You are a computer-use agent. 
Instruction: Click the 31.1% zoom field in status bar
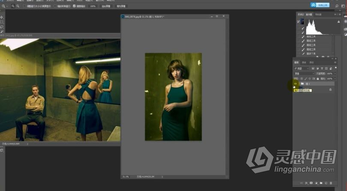tap(126, 176)
